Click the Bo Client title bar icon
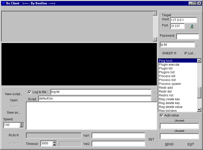This screenshot has width=203, height=150. point(3,3)
